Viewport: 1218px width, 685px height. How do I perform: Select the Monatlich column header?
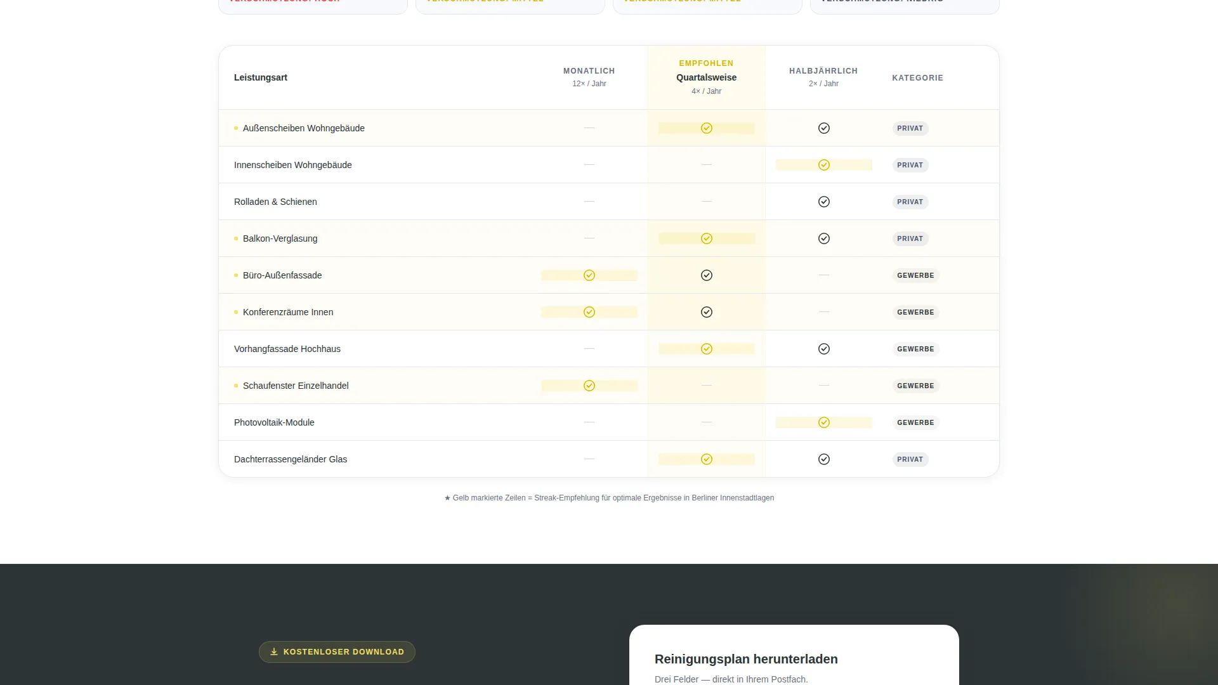point(589,77)
